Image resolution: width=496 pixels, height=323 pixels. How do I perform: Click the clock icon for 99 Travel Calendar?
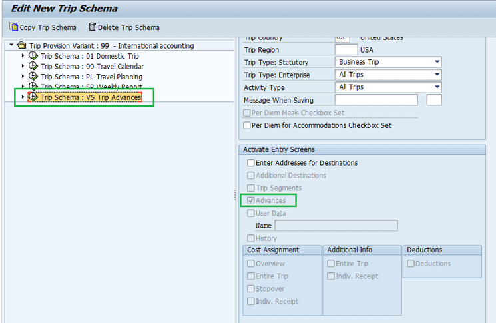tap(33, 66)
